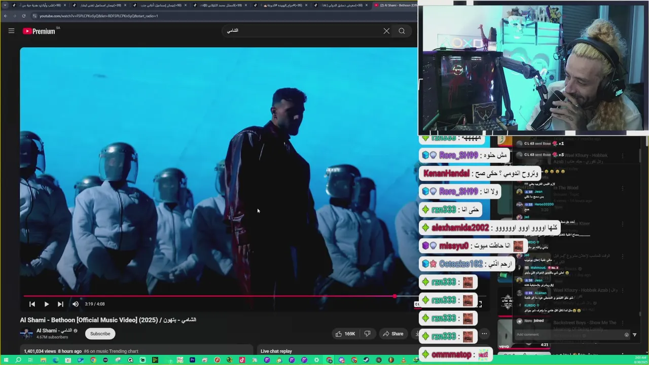The image size is (649, 365).
Task: Open the streamer webcam overlay
Action: [533, 68]
